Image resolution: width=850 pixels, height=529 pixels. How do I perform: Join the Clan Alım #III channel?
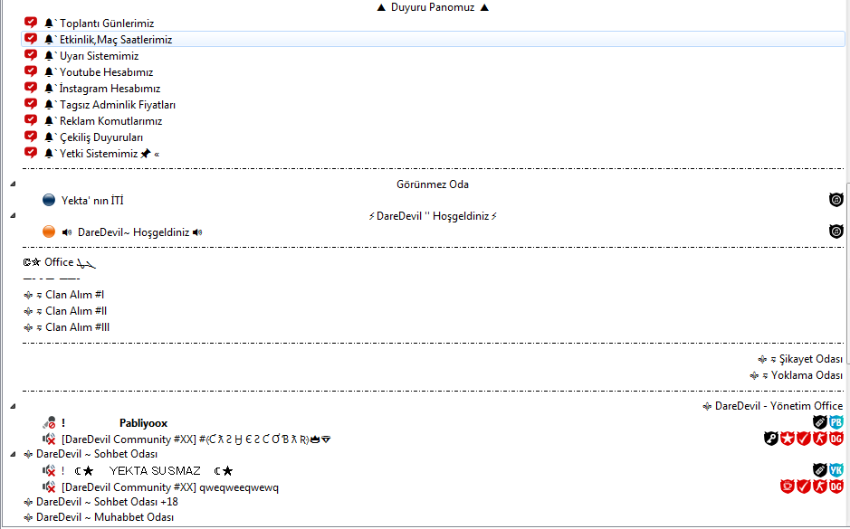click(x=67, y=327)
